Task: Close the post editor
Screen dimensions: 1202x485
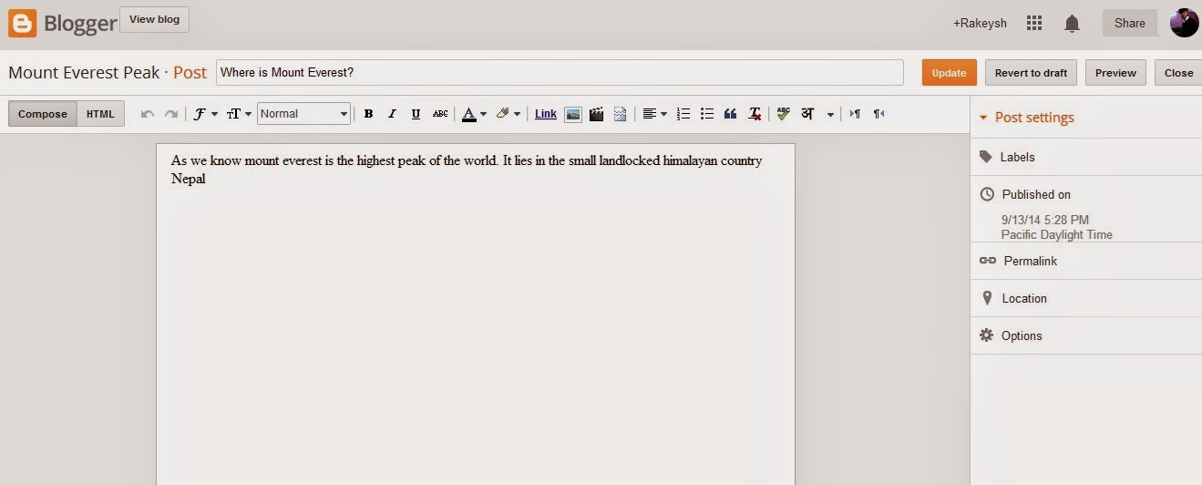Action: pos(1178,73)
